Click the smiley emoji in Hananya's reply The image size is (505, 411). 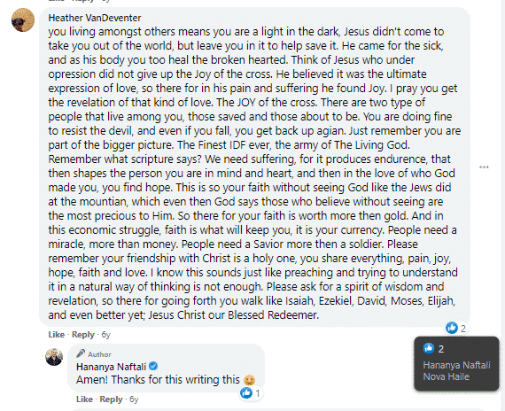click(x=249, y=380)
